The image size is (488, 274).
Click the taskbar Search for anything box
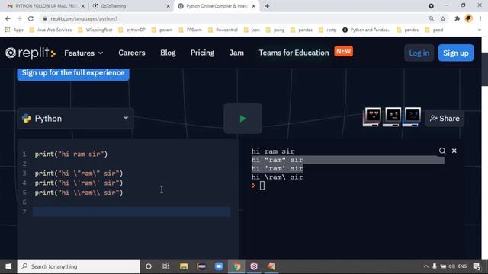click(x=79, y=266)
